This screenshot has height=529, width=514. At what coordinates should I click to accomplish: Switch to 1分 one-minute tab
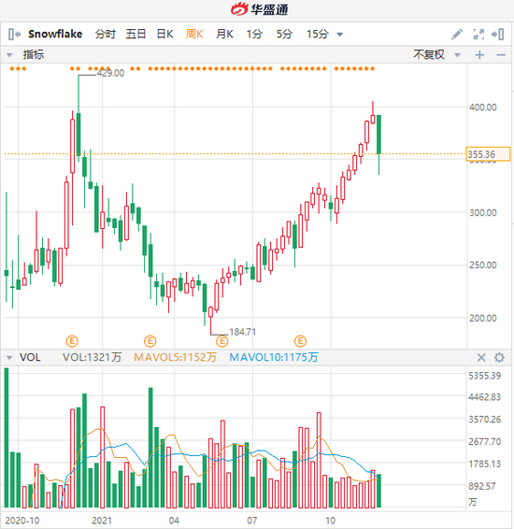[254, 34]
